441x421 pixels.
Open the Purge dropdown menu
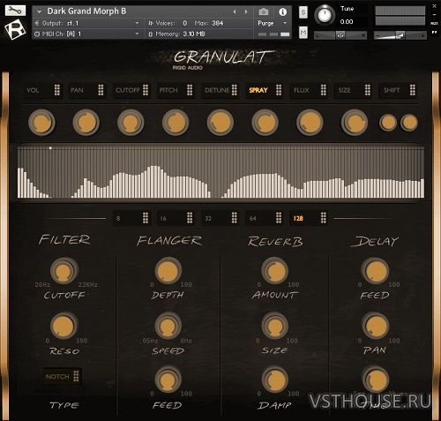[x=272, y=23]
